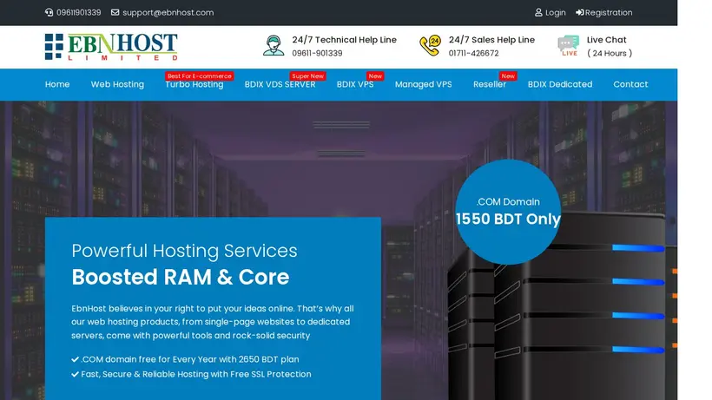This screenshot has height=400, width=712.
Task: Click the envelope email icon
Action: [x=115, y=13]
